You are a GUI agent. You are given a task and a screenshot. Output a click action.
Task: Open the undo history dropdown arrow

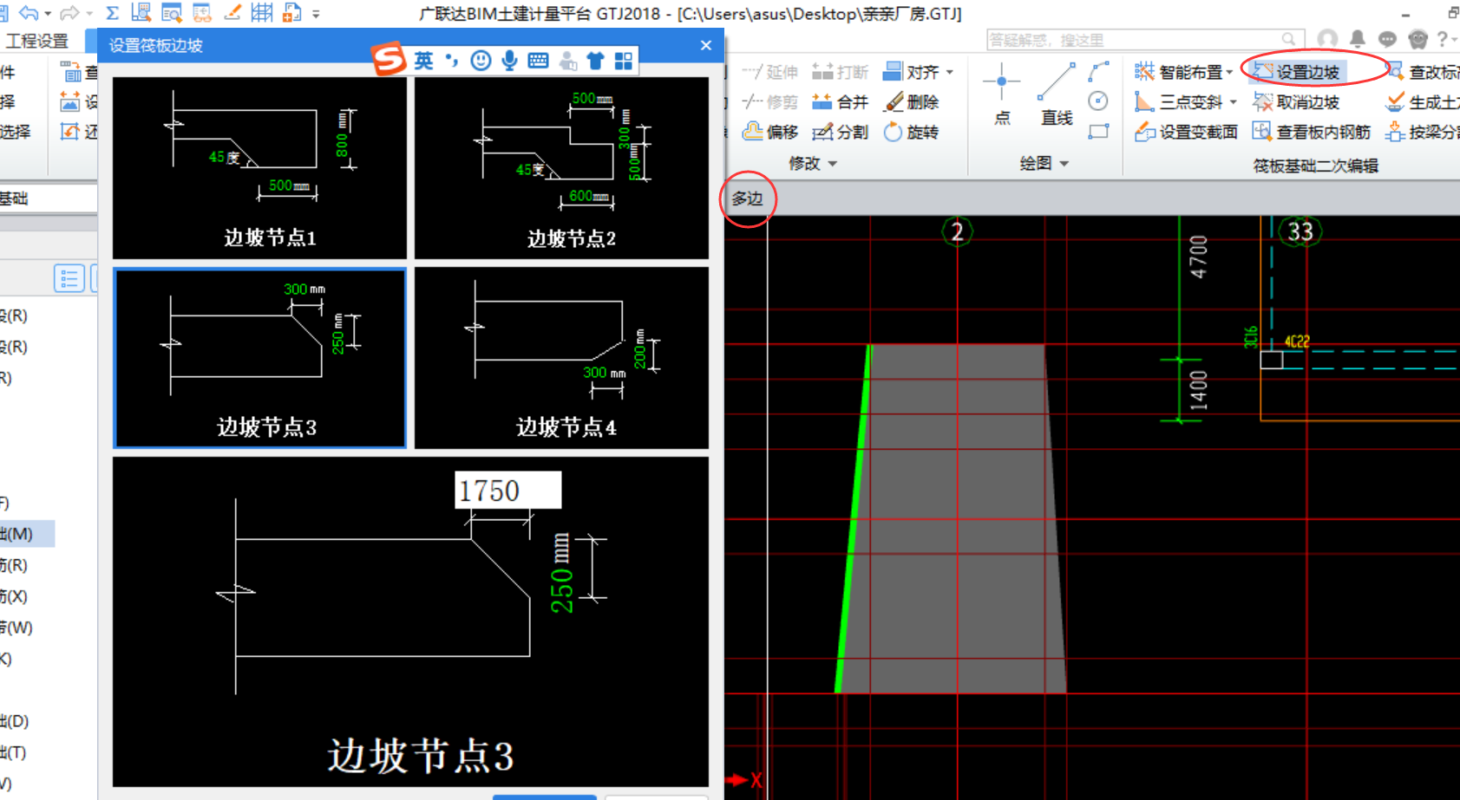click(x=48, y=14)
